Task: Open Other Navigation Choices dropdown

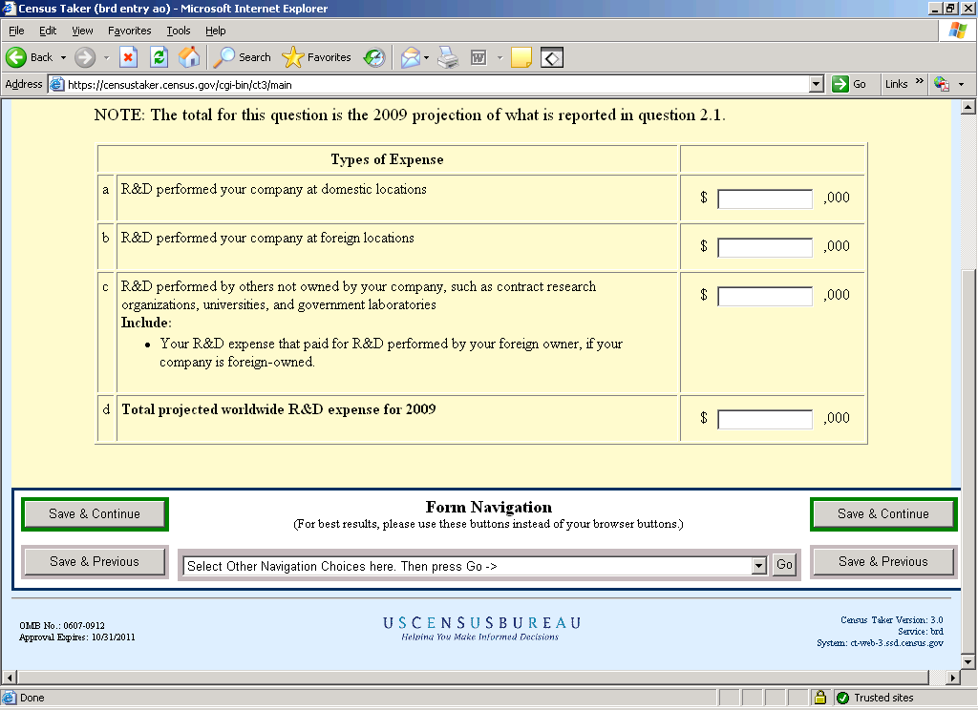Action: (759, 566)
